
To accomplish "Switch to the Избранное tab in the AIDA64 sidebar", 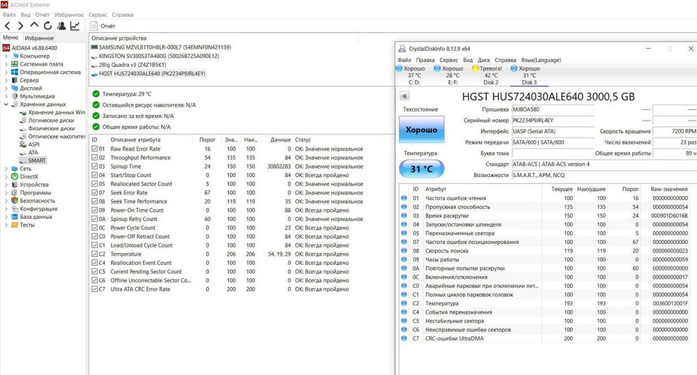I will (x=39, y=38).
